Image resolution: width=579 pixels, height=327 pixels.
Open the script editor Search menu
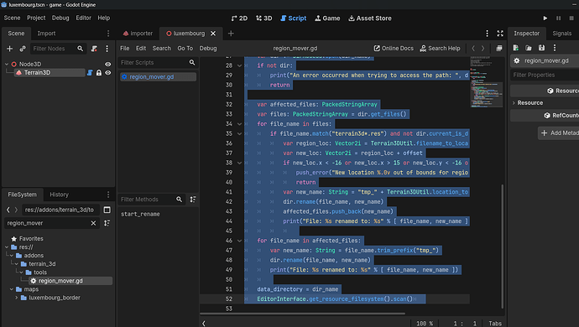(162, 49)
